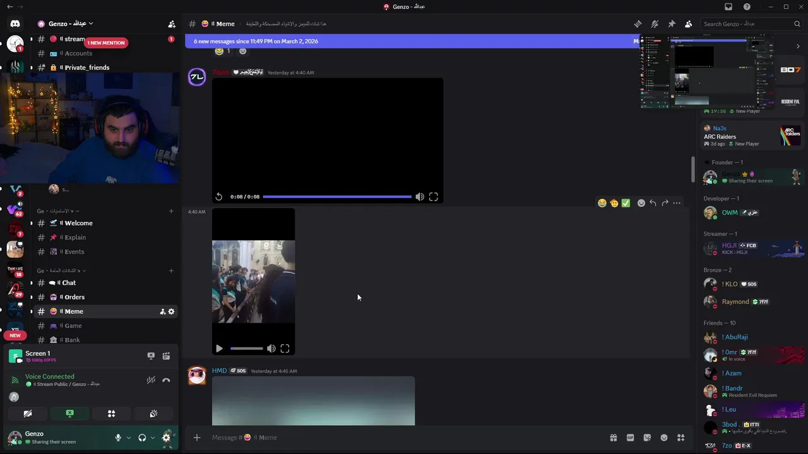Mute the microphone

(118, 438)
